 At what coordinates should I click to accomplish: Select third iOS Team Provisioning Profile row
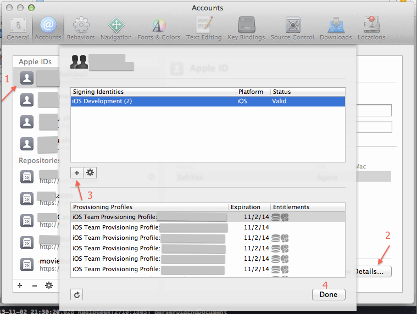click(x=208, y=238)
